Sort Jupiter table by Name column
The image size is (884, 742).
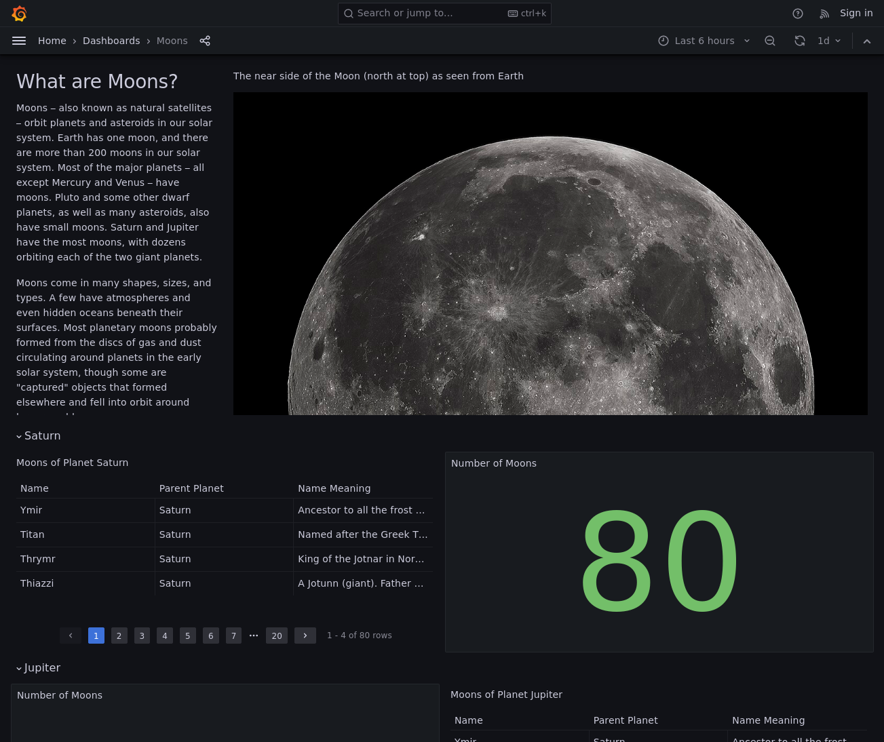pos(469,720)
